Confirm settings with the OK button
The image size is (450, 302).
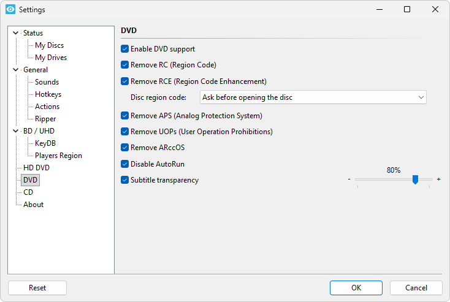click(x=356, y=288)
